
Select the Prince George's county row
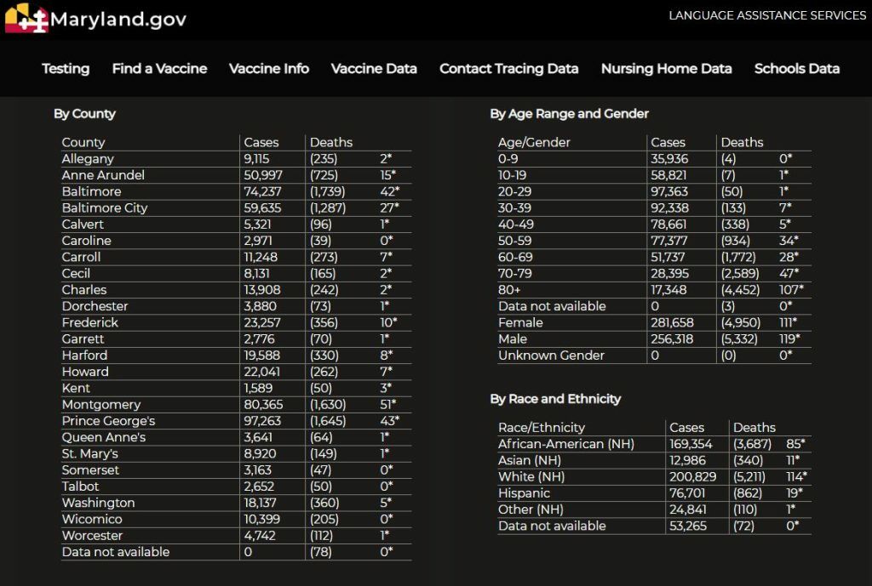[x=108, y=421]
